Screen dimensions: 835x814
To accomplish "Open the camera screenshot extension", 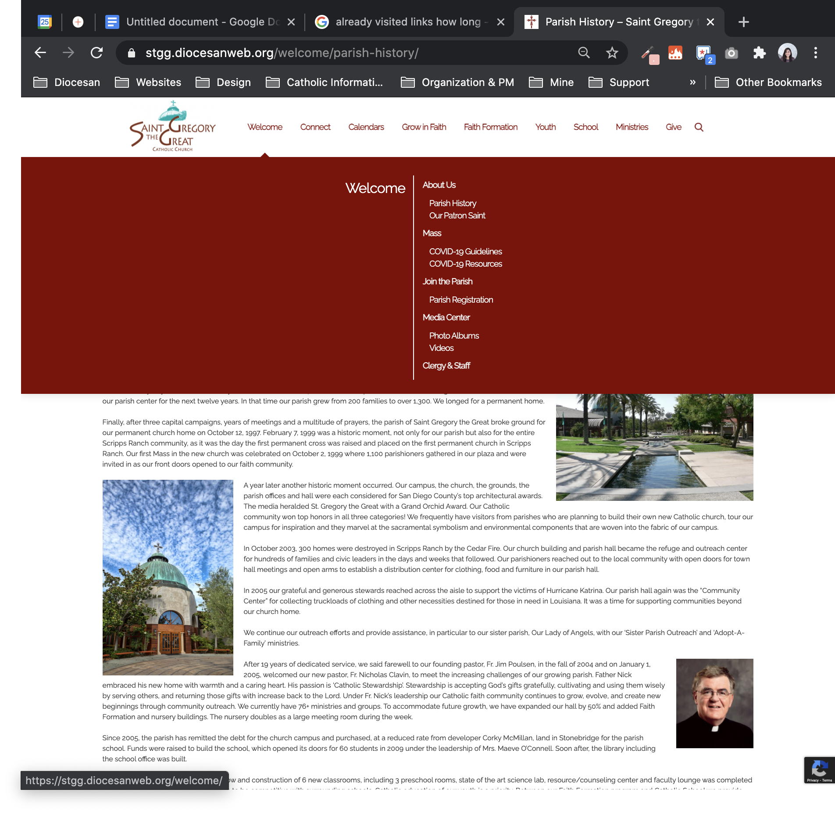I will pos(731,53).
